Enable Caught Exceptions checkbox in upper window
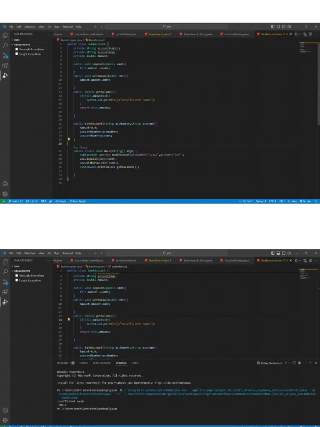 17,54
